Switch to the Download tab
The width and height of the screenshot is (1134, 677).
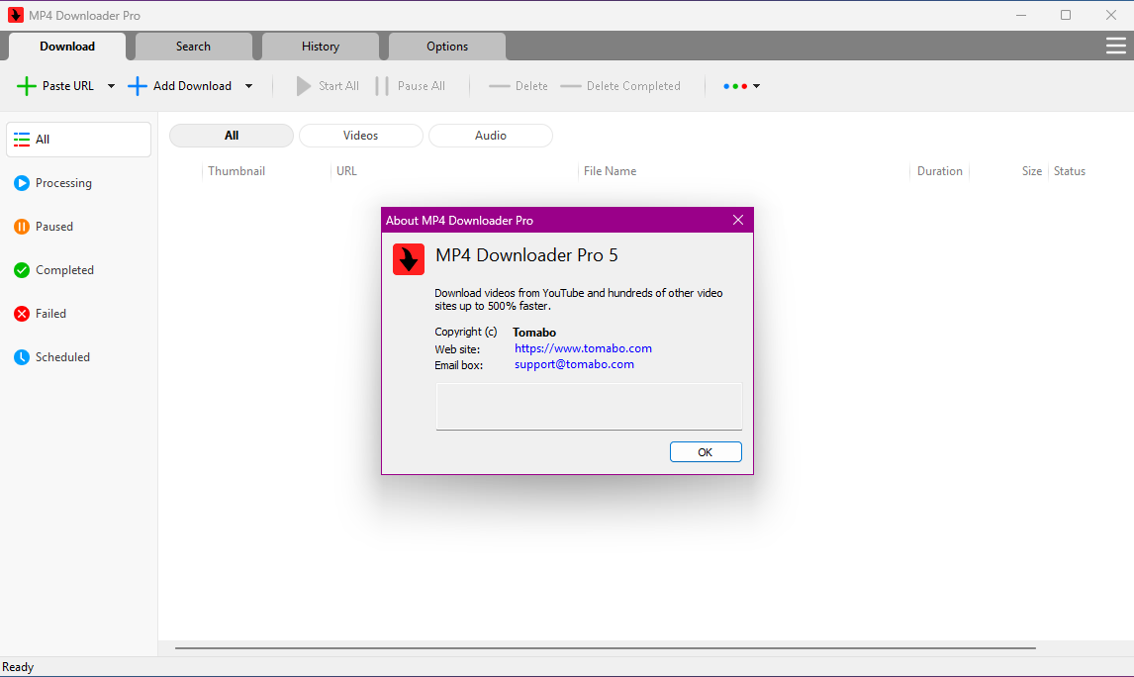tap(67, 47)
